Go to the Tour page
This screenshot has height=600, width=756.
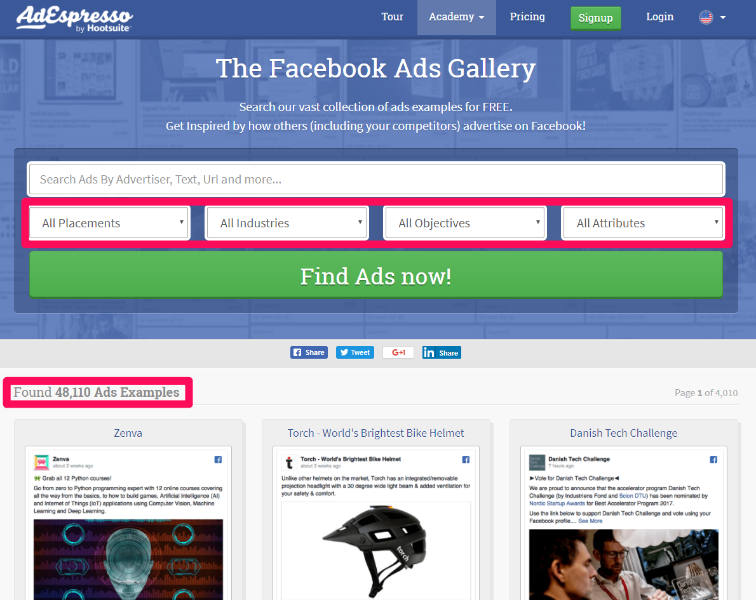(x=392, y=17)
